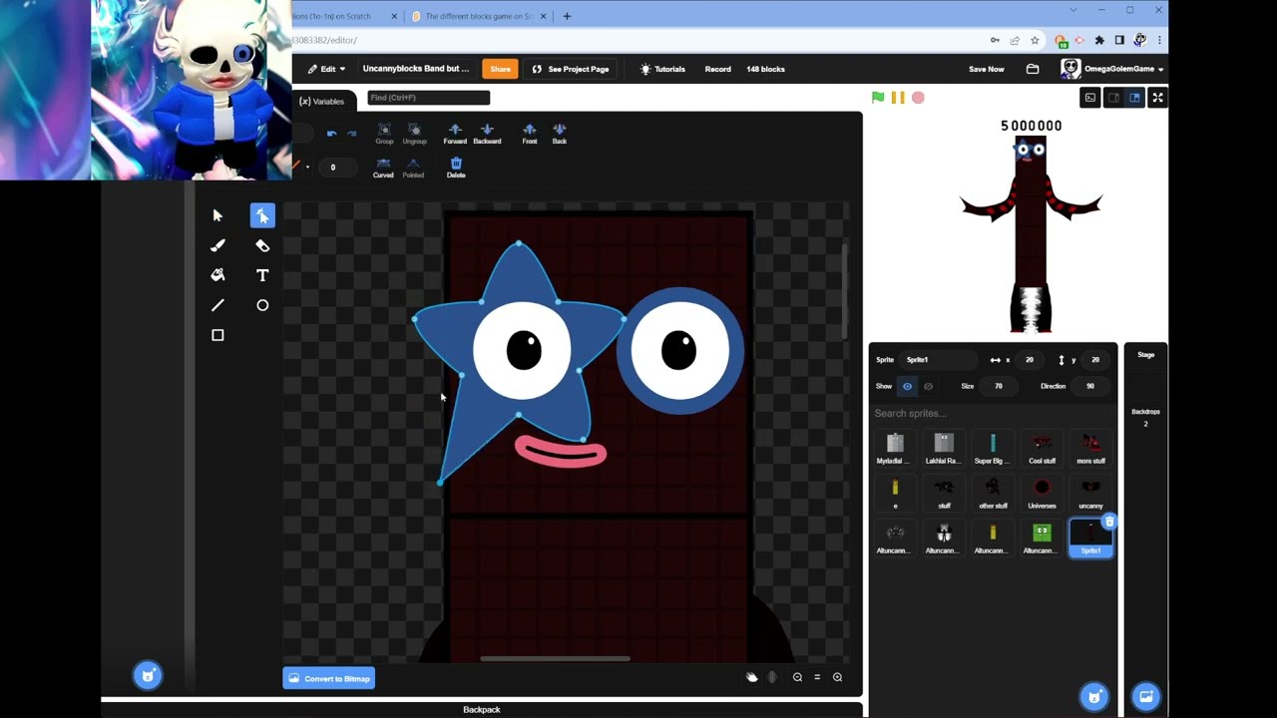This screenshot has width=1277, height=718.
Task: Open OmegaGolemGame account dropdown
Action: click(x=1112, y=69)
